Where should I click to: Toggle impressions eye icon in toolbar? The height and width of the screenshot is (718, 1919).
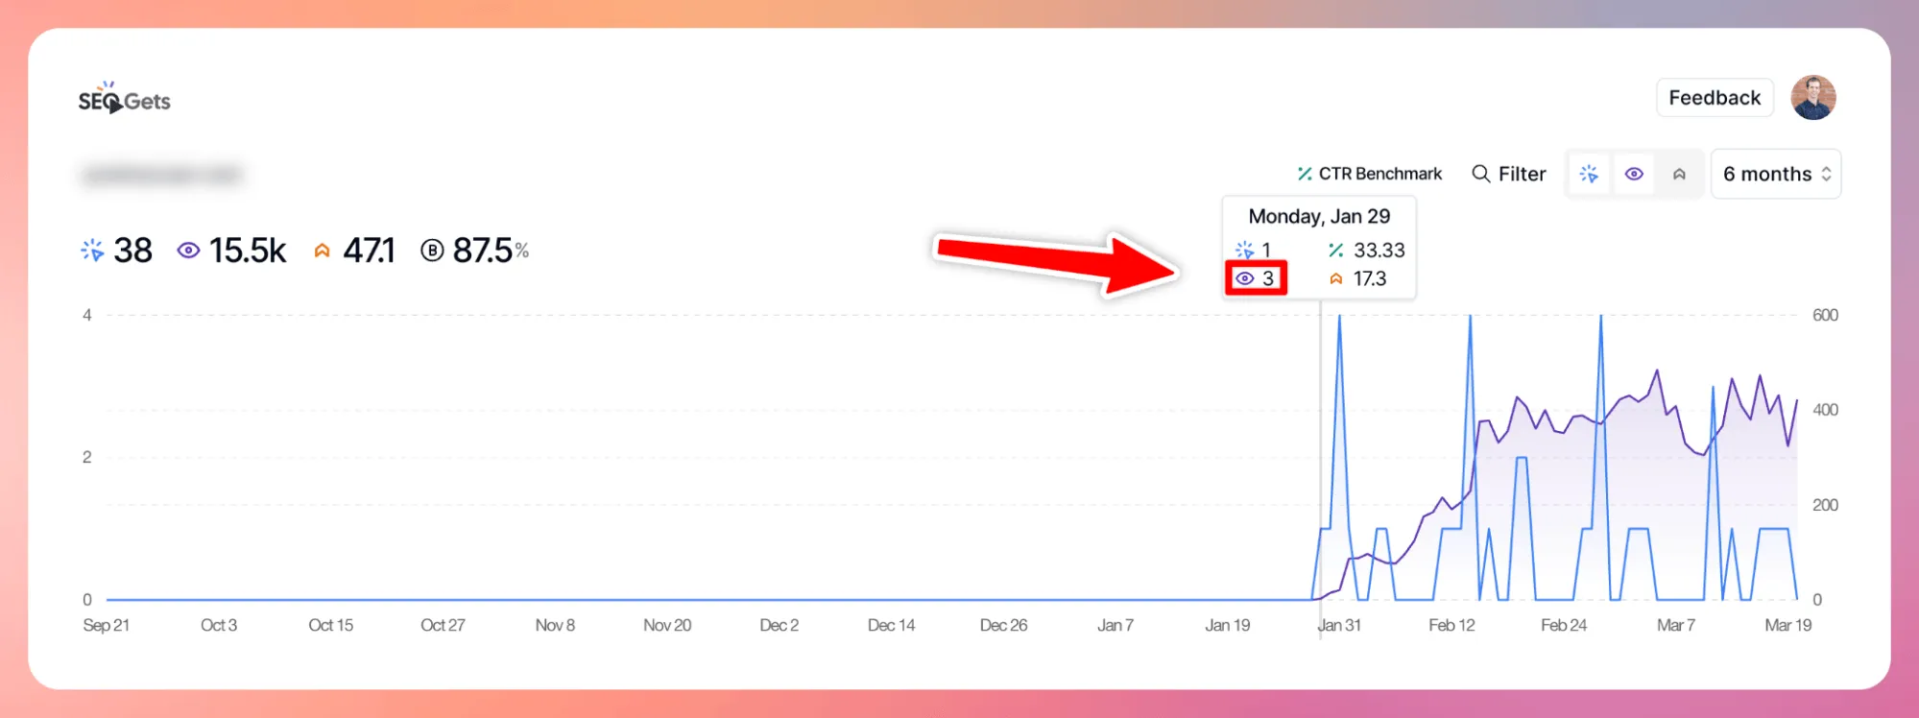pyautogui.click(x=1634, y=174)
